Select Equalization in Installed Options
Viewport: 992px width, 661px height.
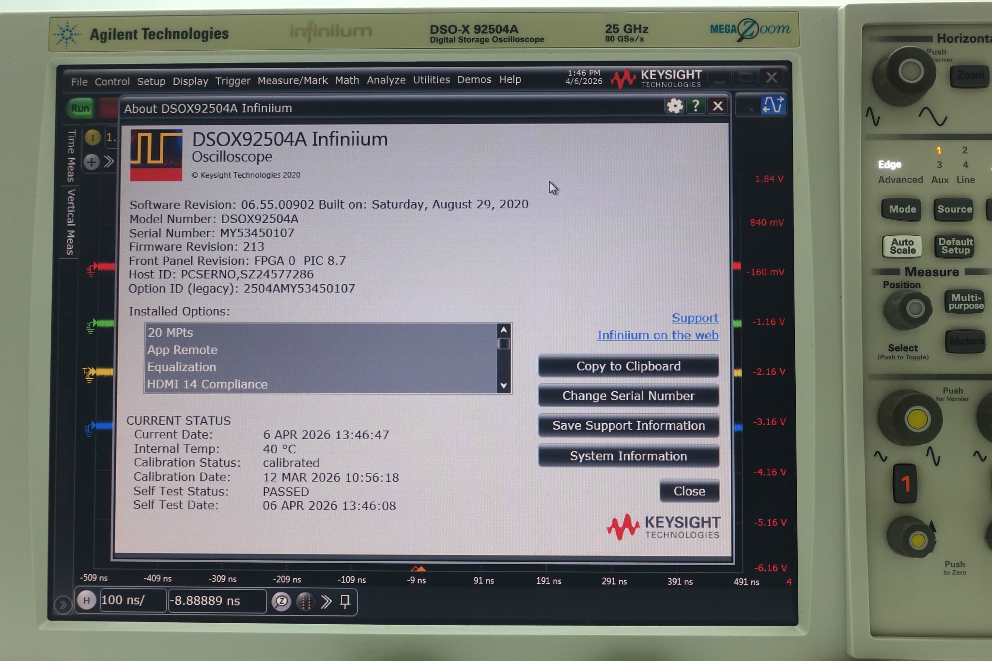pos(321,367)
